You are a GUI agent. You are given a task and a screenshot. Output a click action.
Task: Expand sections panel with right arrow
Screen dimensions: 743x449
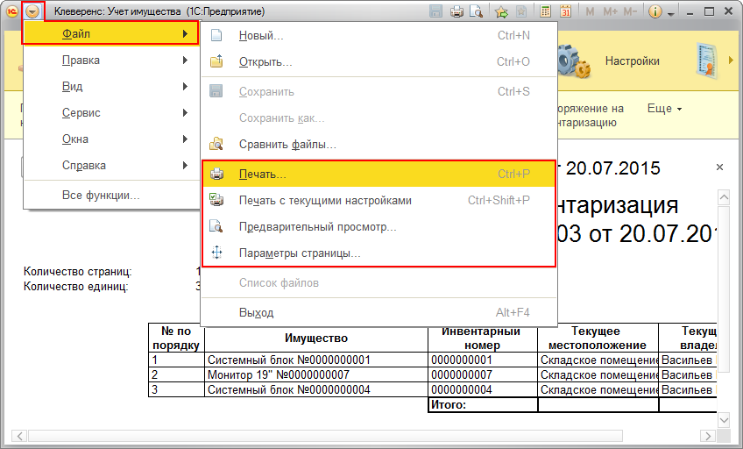[x=730, y=61]
